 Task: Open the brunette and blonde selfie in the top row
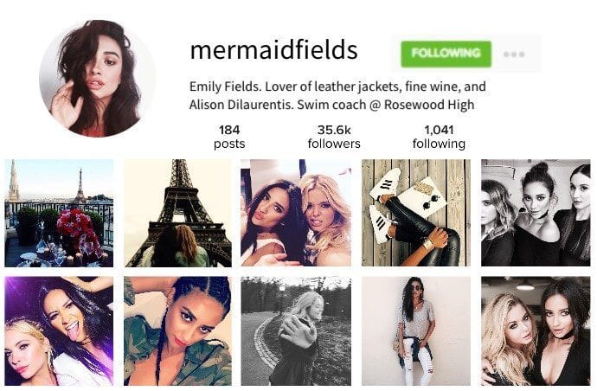pos(296,213)
